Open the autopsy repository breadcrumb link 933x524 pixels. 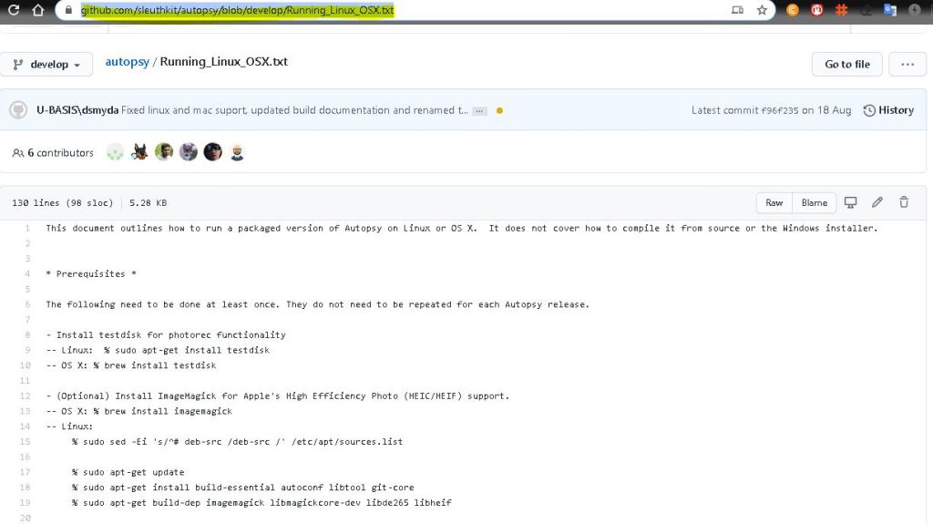(127, 62)
